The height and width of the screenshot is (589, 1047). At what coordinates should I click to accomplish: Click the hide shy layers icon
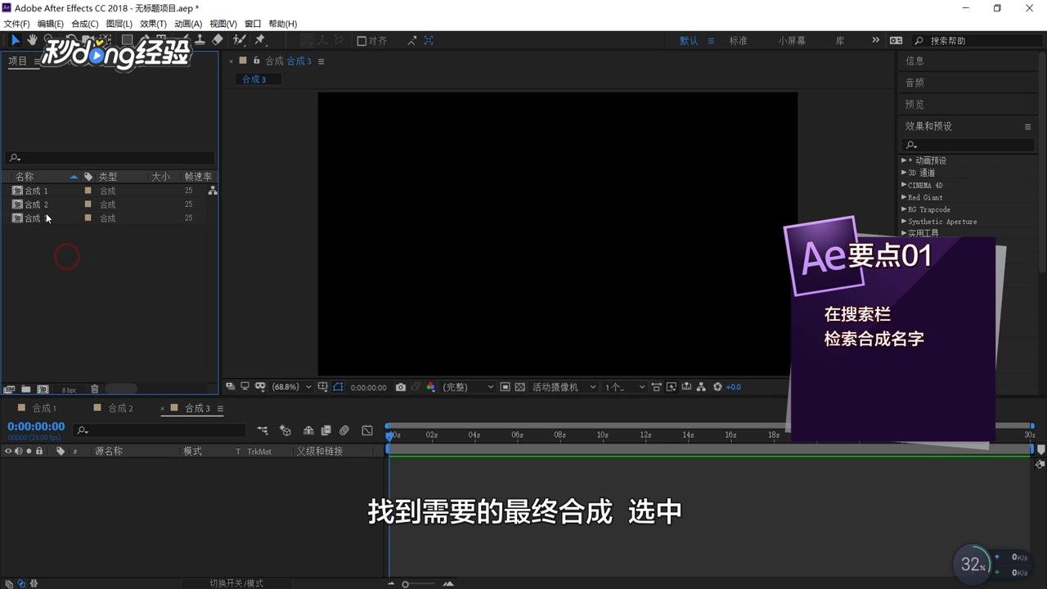click(308, 430)
